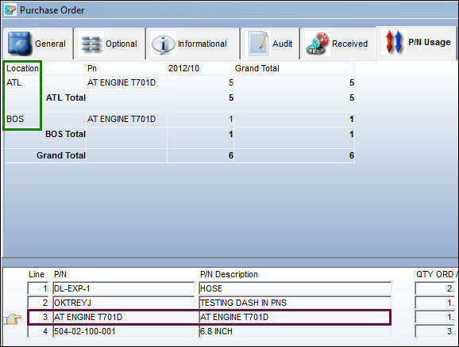This screenshot has height=347, width=459.
Task: Click the P/N Description column label
Action: pyautogui.click(x=229, y=274)
